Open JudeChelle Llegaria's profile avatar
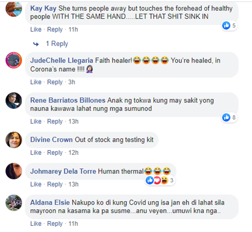Screen dimensions: 252x232 14,60
